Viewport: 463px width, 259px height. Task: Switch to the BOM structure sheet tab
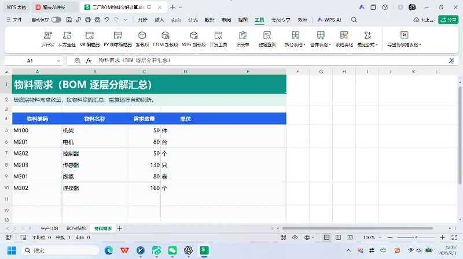point(76,228)
